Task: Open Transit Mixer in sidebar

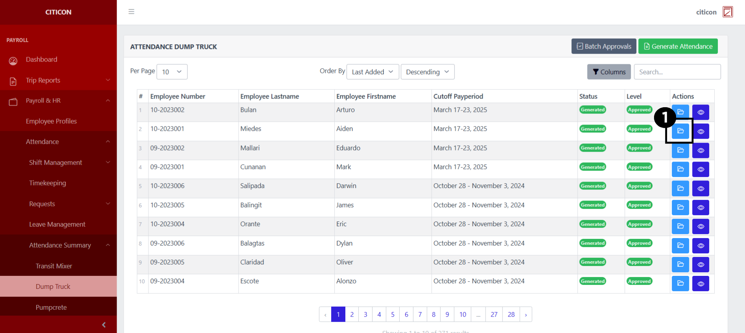Action: [54, 266]
